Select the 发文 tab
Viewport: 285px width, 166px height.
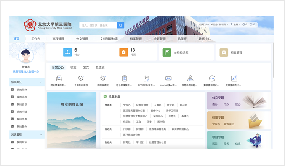coord(86,68)
